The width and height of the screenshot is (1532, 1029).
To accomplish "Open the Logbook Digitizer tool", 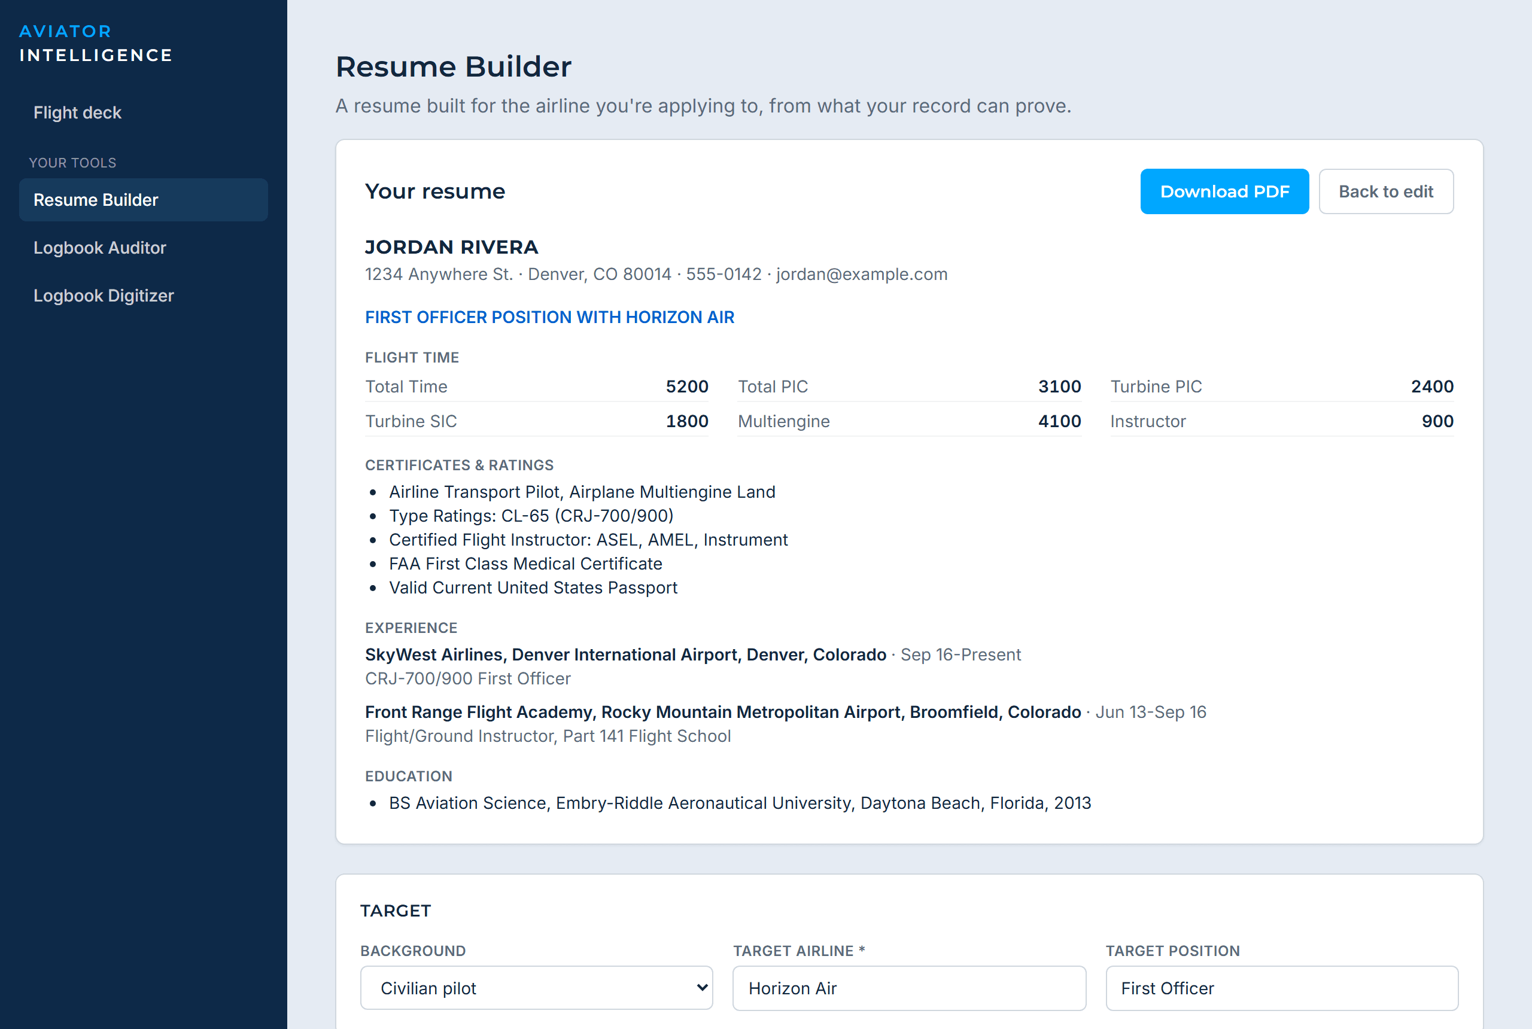I will [104, 296].
